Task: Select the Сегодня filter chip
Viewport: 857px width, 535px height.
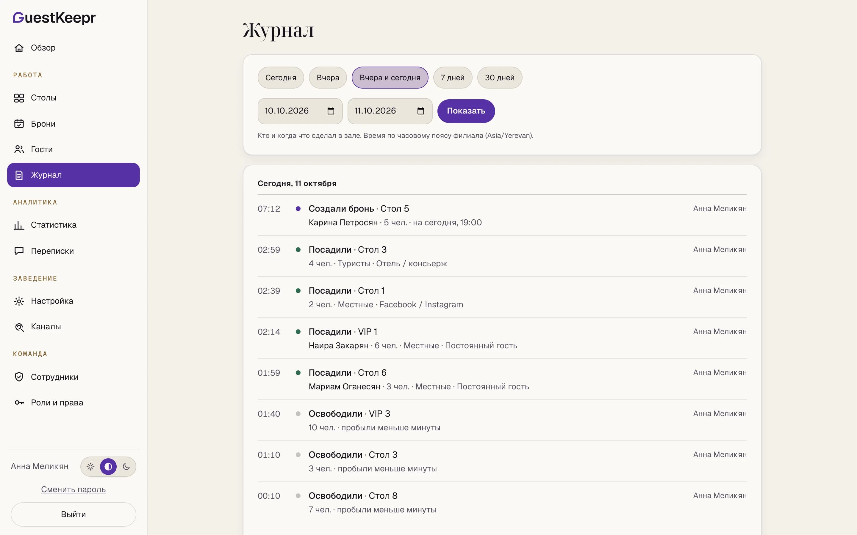Action: (x=281, y=78)
